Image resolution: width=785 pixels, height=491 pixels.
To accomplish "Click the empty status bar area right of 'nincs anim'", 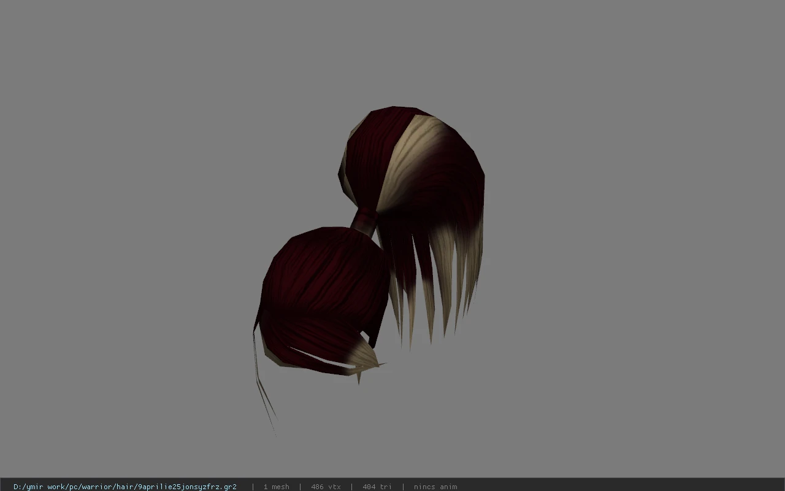I will tap(619, 487).
